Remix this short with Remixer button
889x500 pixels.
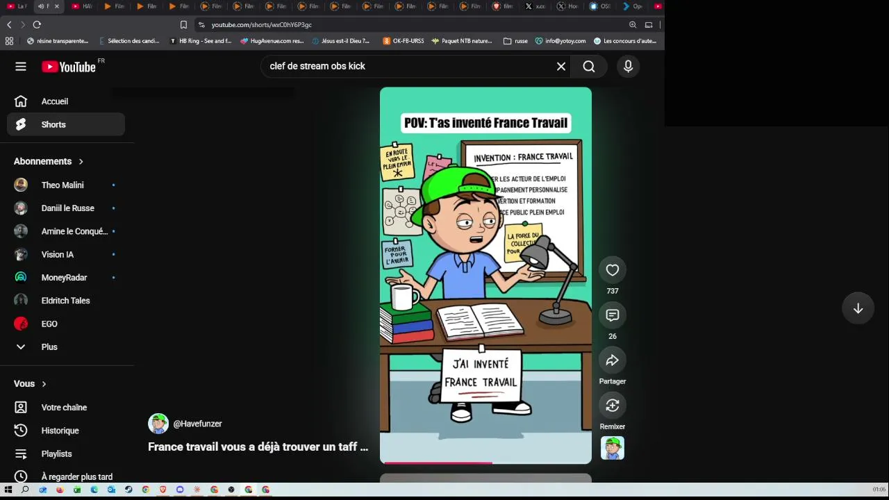pyautogui.click(x=613, y=406)
